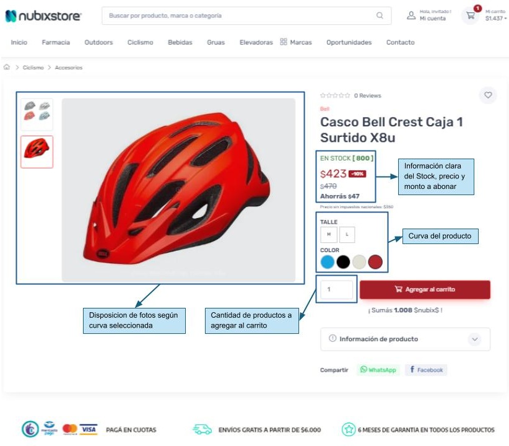Screen dimensions: 509x446
Task: Open the Farmacia category
Action: click(56, 42)
